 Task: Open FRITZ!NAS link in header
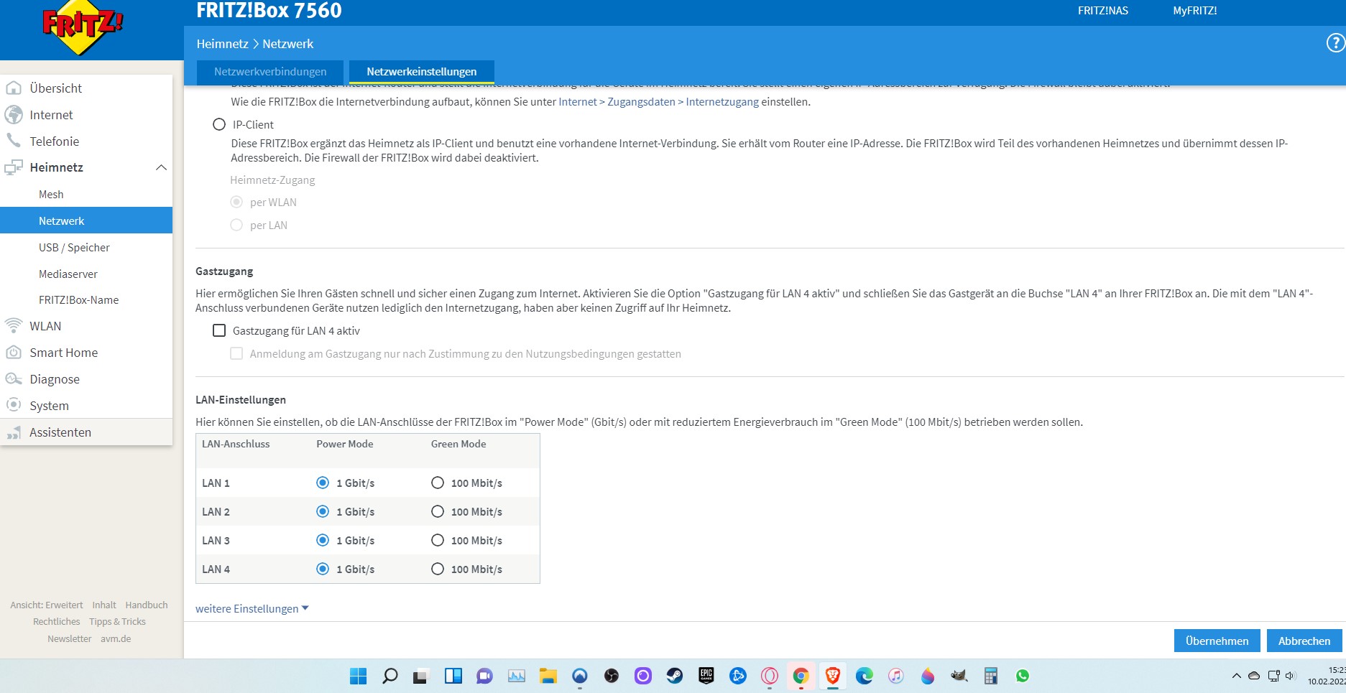pos(1102,11)
